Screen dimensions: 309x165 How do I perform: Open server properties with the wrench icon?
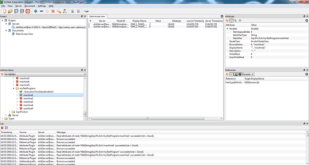point(59,11)
